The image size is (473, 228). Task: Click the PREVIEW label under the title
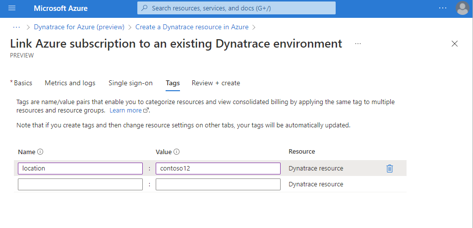pos(22,56)
